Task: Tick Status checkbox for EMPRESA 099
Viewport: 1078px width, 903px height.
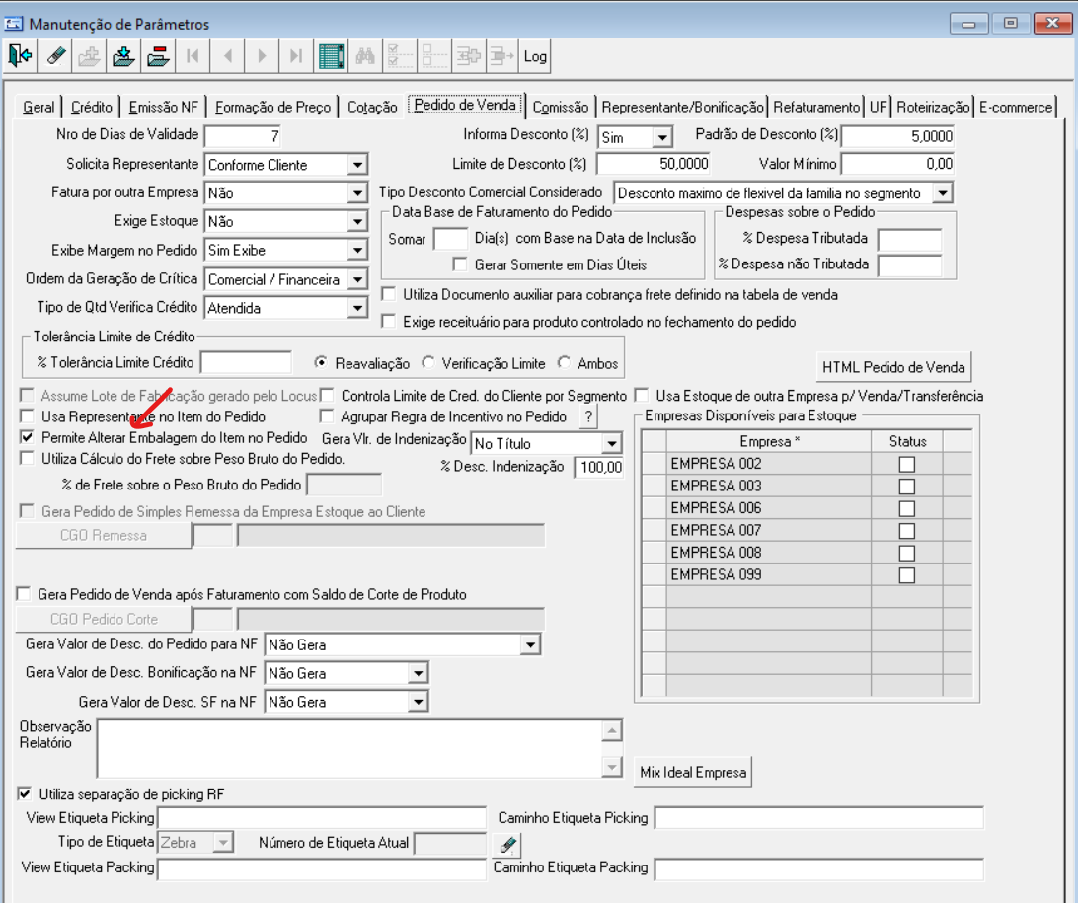Action: coord(907,575)
